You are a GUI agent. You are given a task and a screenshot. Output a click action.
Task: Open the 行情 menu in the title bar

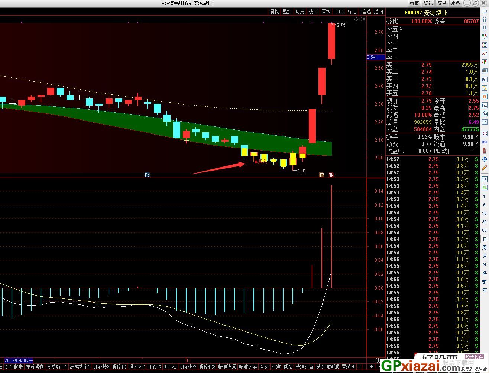[x=414, y=3]
